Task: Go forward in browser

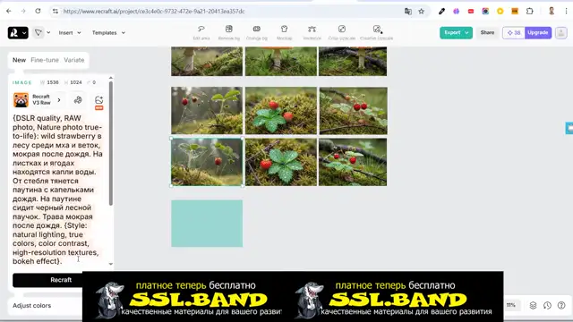Action: 23,12
